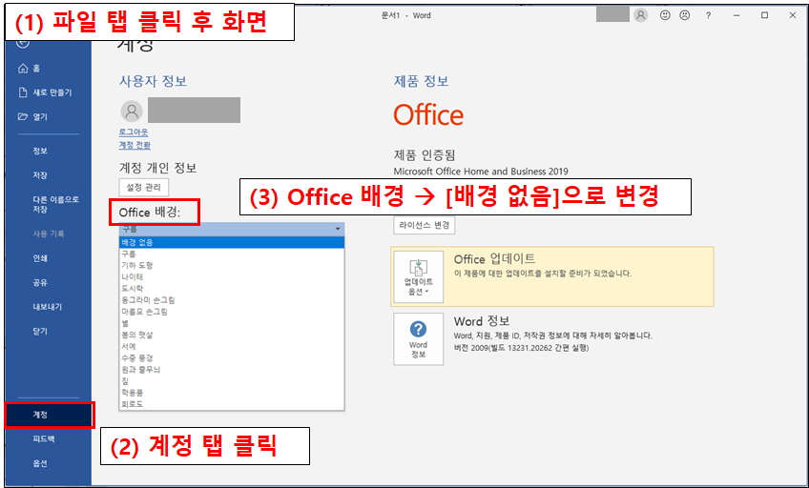Click the 로그아웃 link

pos(134,132)
